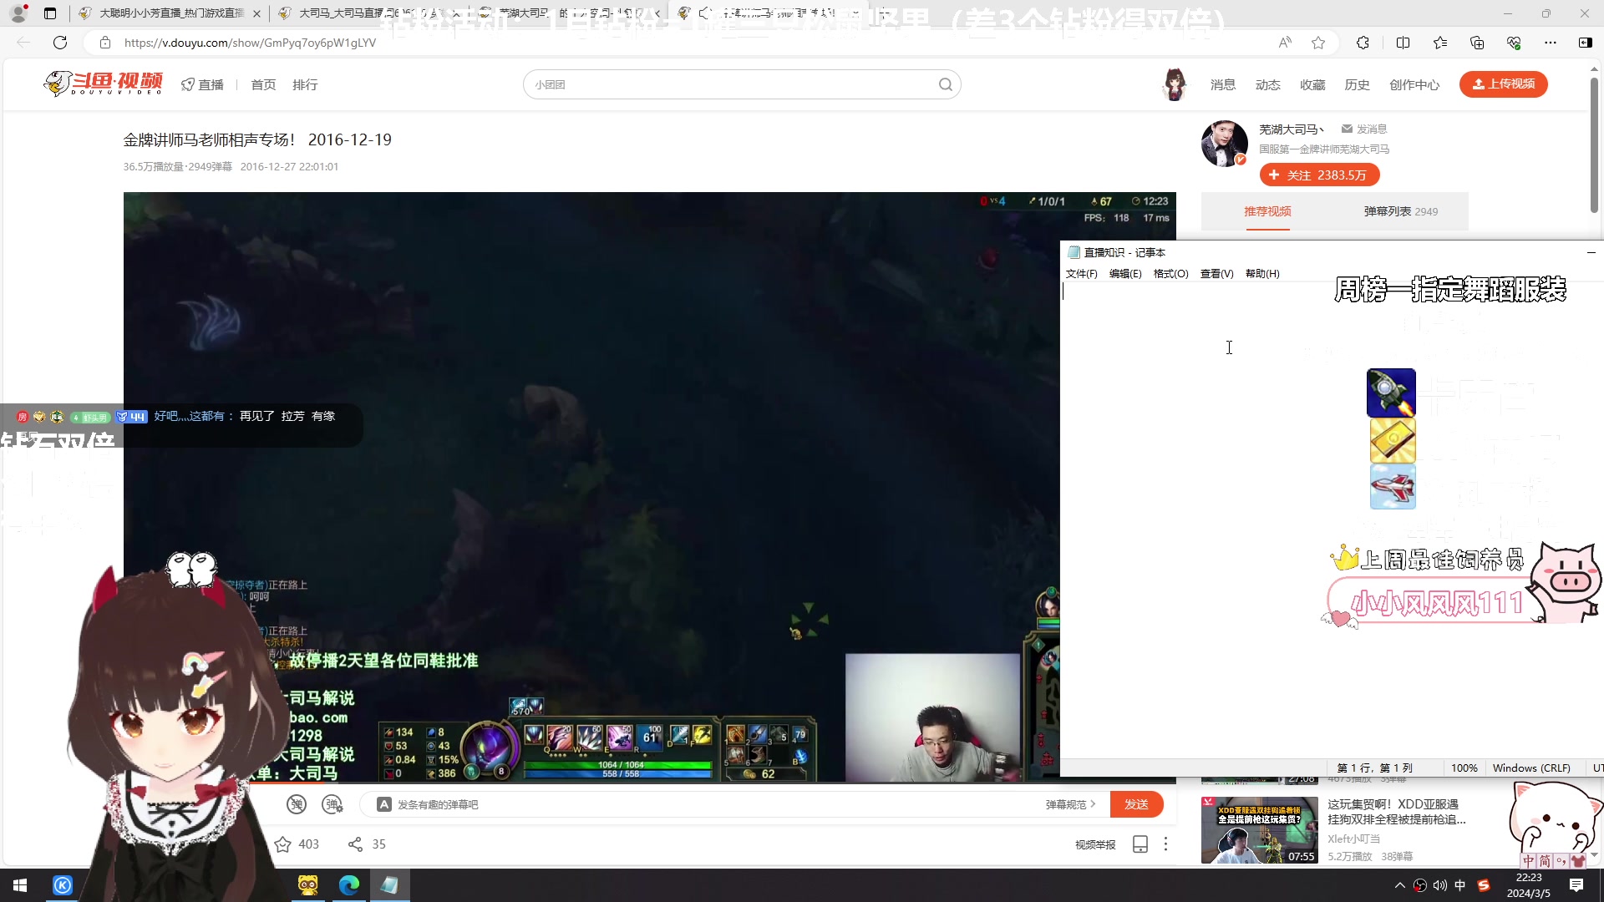
Task: Open the yellow owl app in taskbar
Action: pyautogui.click(x=308, y=885)
